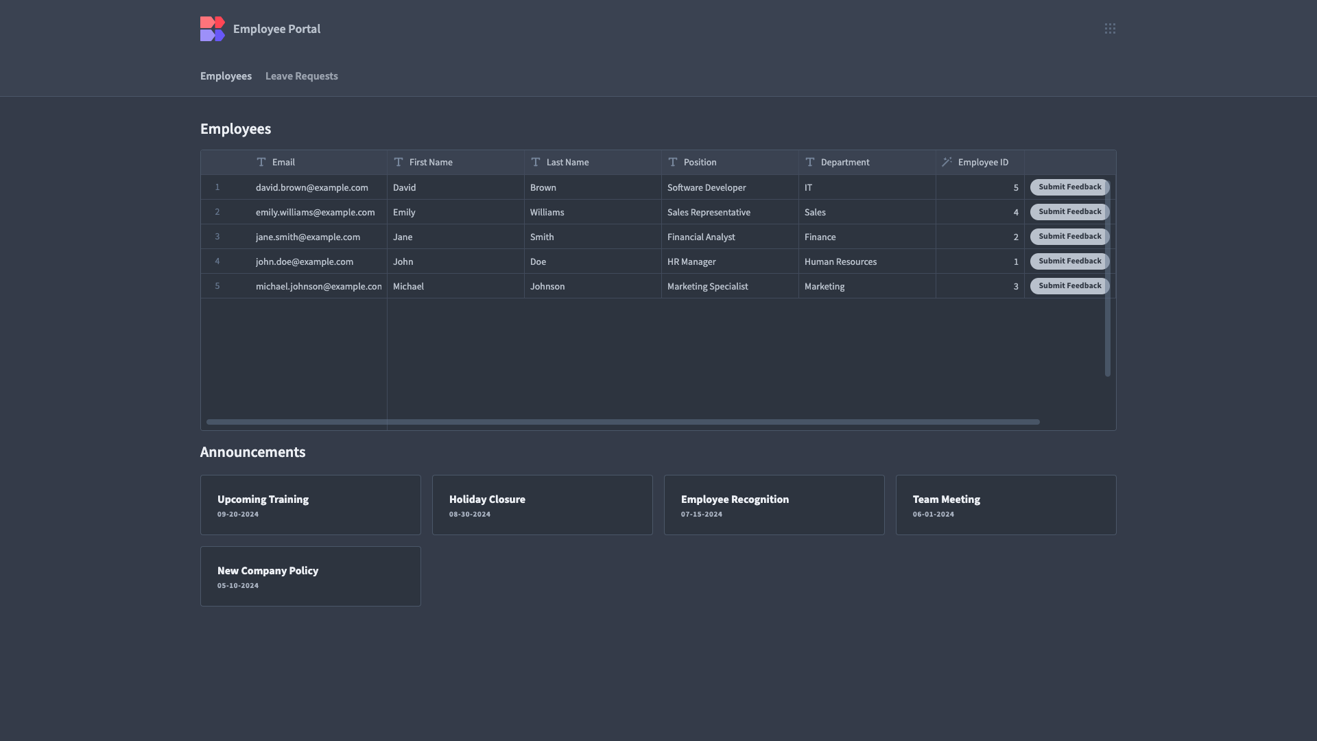
Task: Select the New Company Policy announcement
Action: (x=310, y=576)
